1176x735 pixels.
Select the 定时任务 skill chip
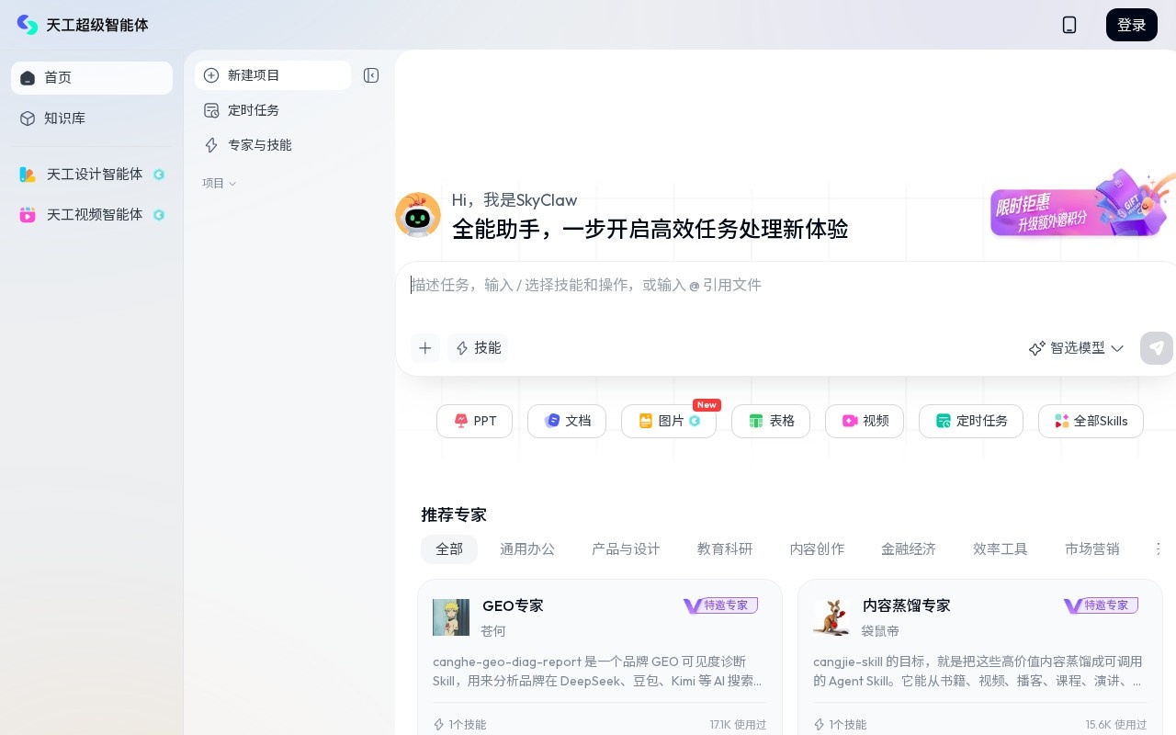pos(971,421)
